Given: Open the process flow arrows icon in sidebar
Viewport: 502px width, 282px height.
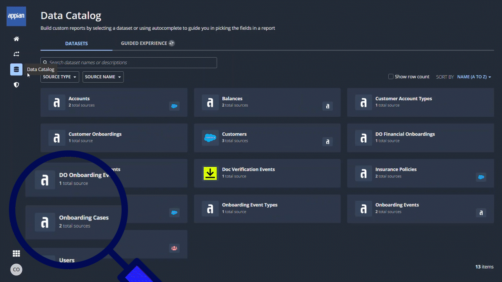Looking at the screenshot, I should [x=16, y=54].
